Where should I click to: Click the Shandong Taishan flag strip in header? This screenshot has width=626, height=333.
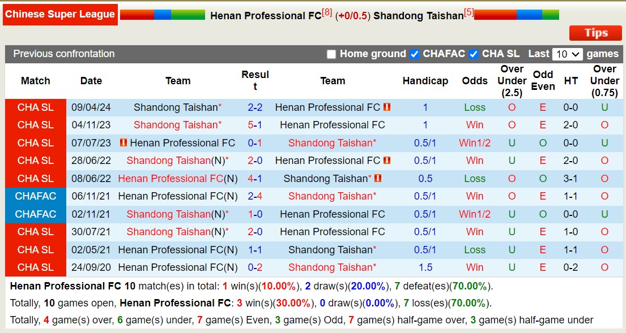click(x=517, y=14)
